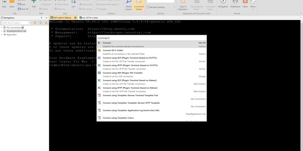Viewport: 303px width, 151px height.
Task: Click the Command Palette ribbon button
Action: coord(139,6)
